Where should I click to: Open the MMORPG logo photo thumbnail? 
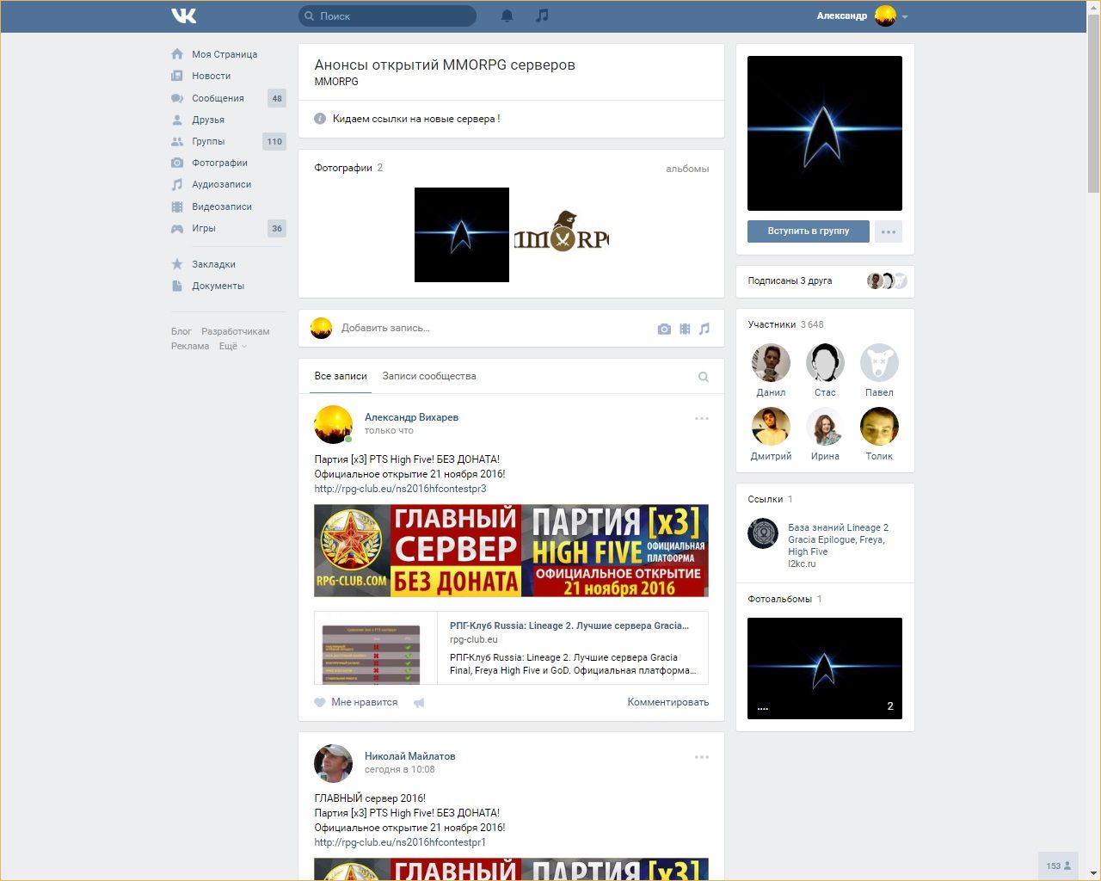[561, 235]
